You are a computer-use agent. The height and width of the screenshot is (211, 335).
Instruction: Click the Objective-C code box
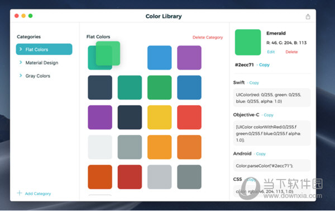click(272, 133)
